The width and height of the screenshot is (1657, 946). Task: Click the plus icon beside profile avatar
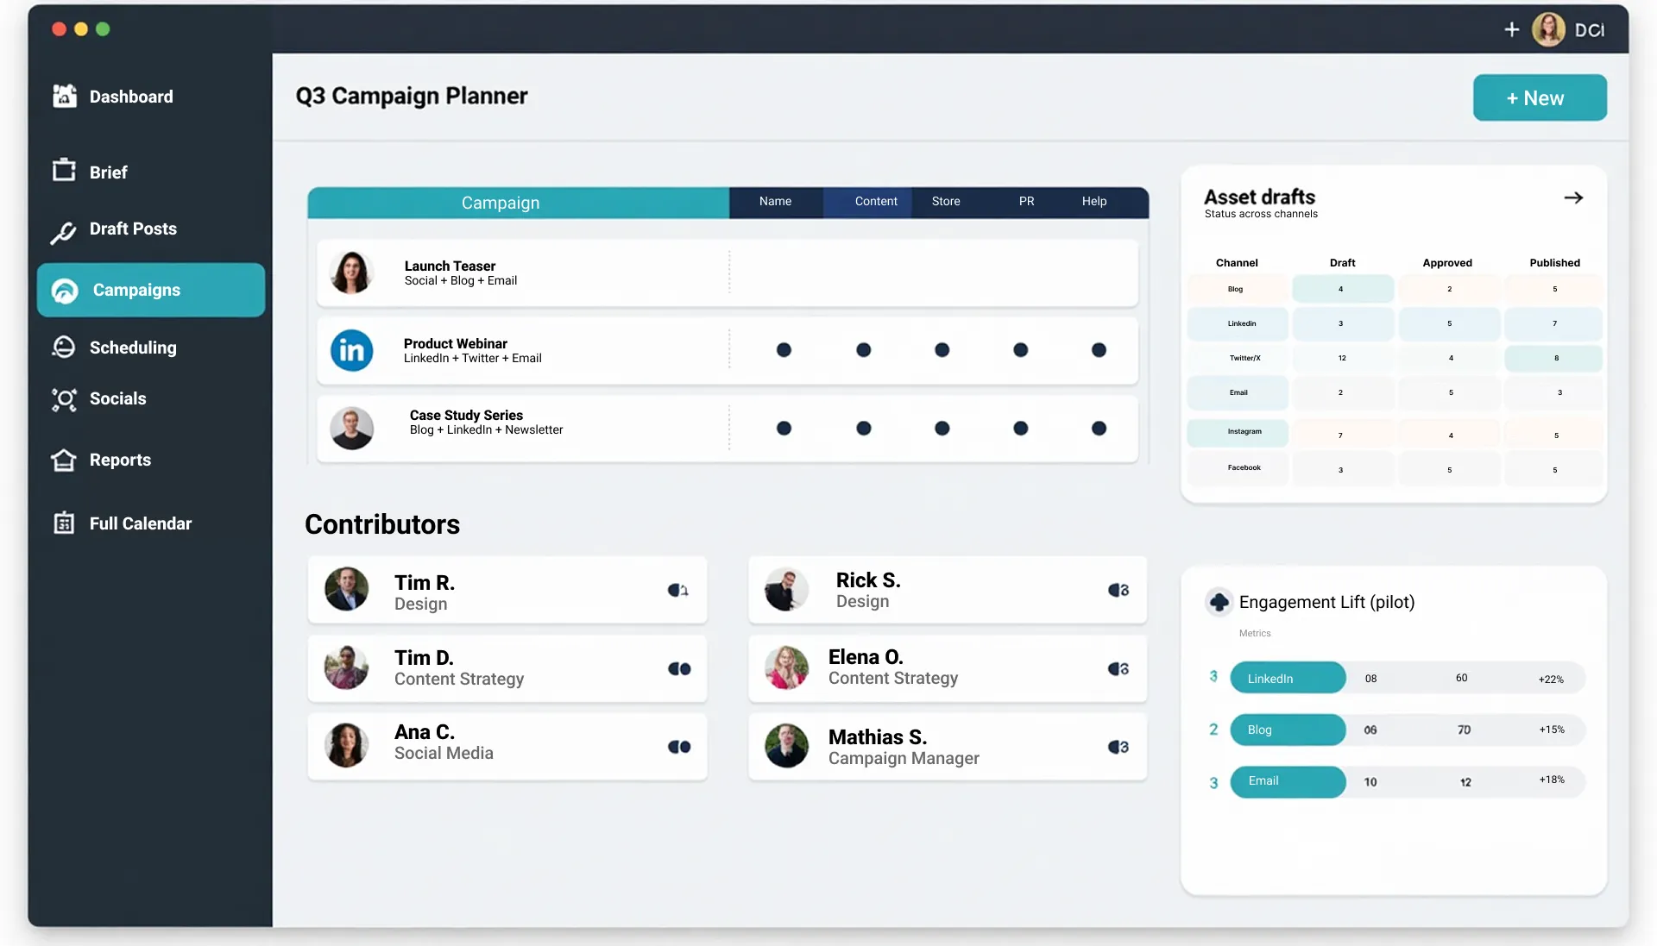1511,29
